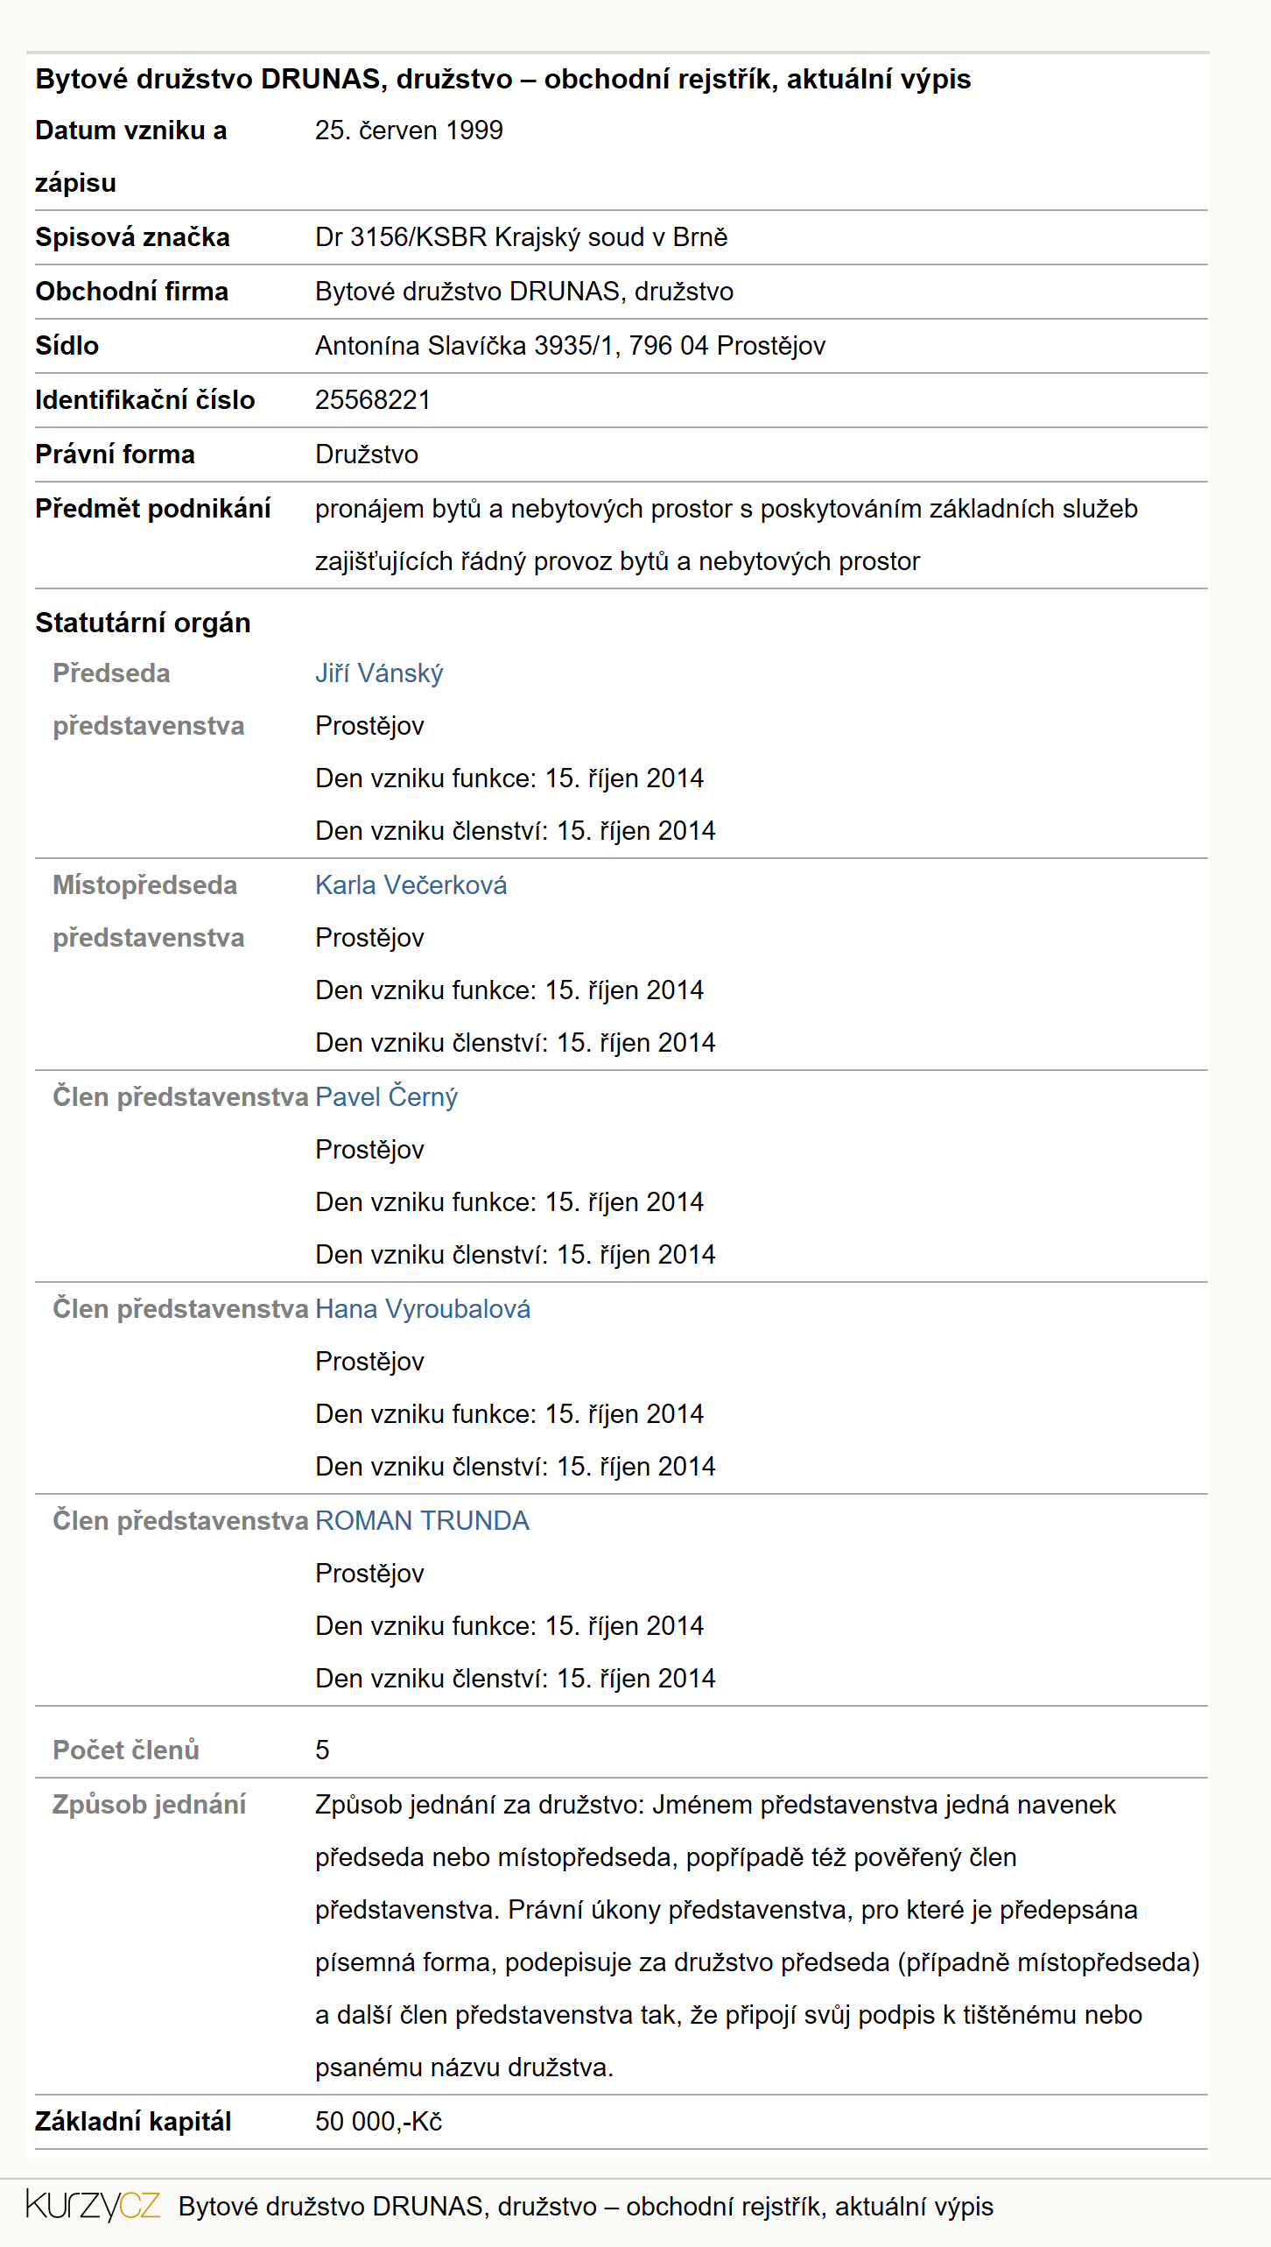Image resolution: width=1271 pixels, height=2247 pixels.
Task: Click the Předseda představenstva label
Action: (x=148, y=700)
